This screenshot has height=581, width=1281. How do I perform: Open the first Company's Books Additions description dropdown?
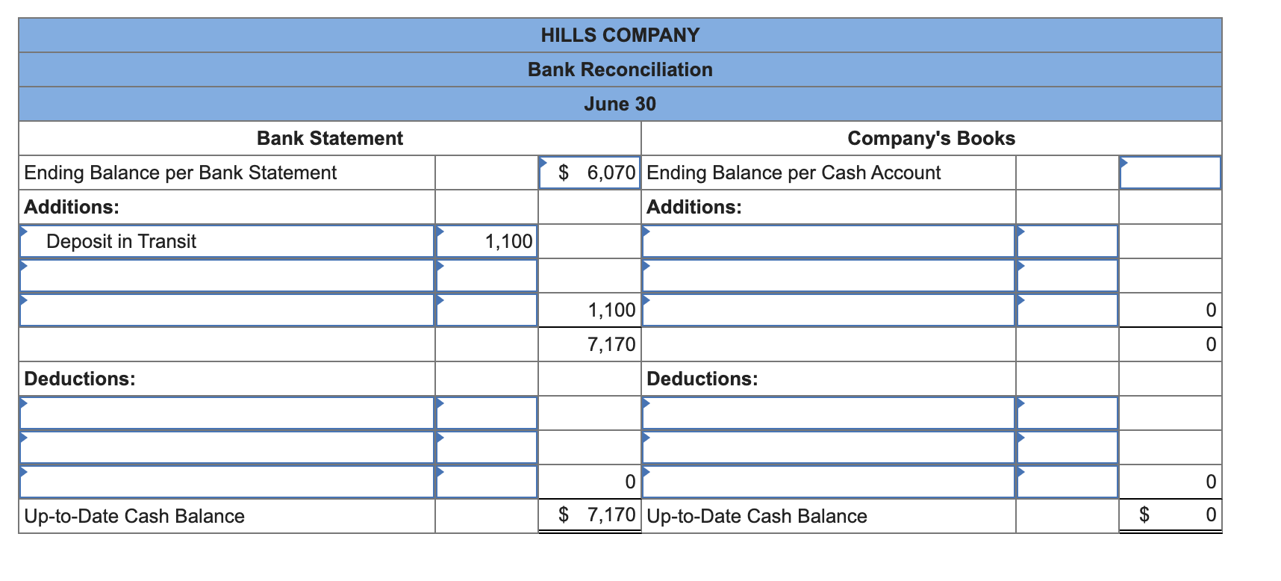point(829,241)
